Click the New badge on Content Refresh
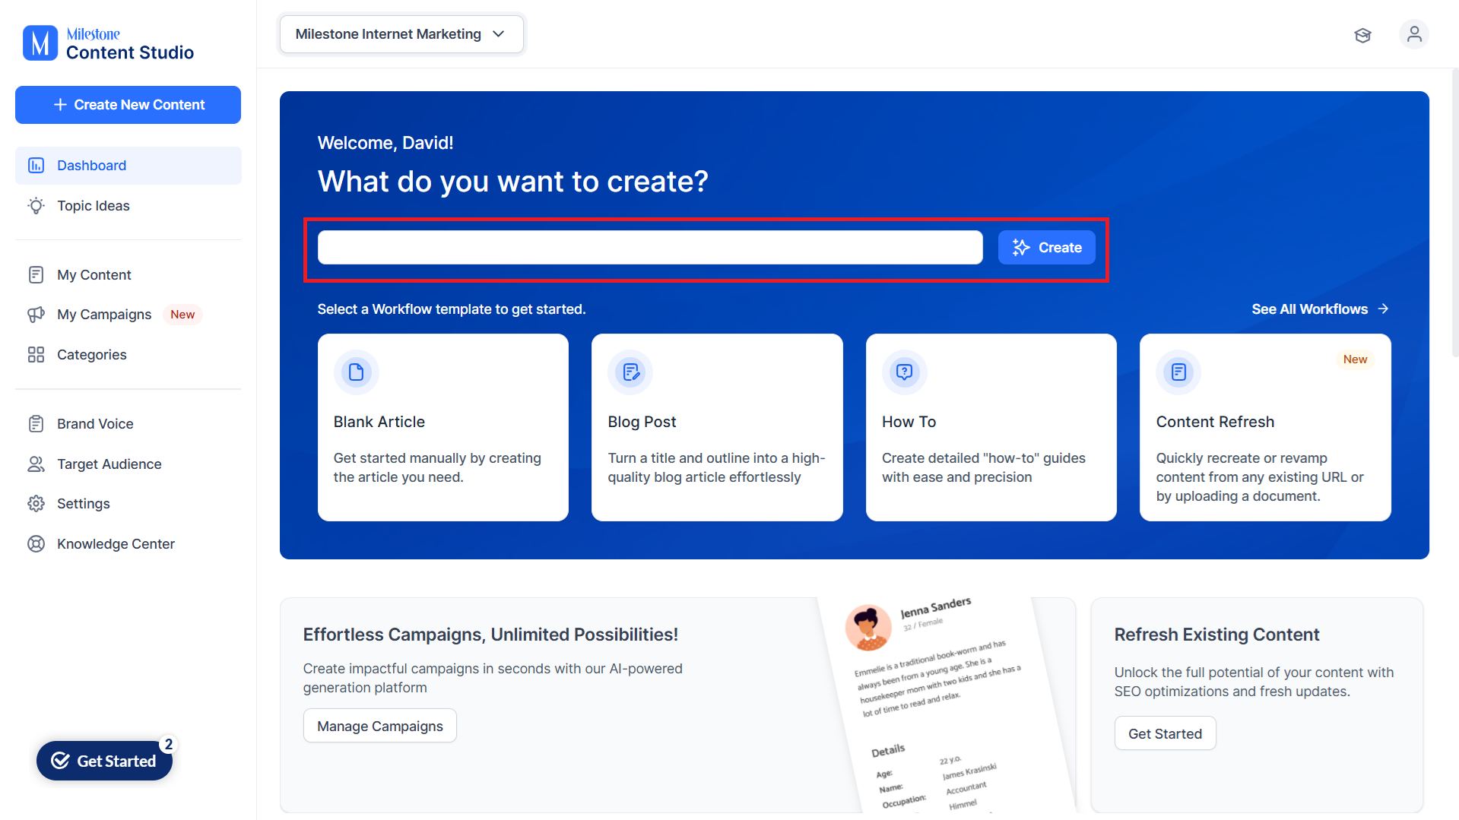The image size is (1459, 820). point(1355,359)
